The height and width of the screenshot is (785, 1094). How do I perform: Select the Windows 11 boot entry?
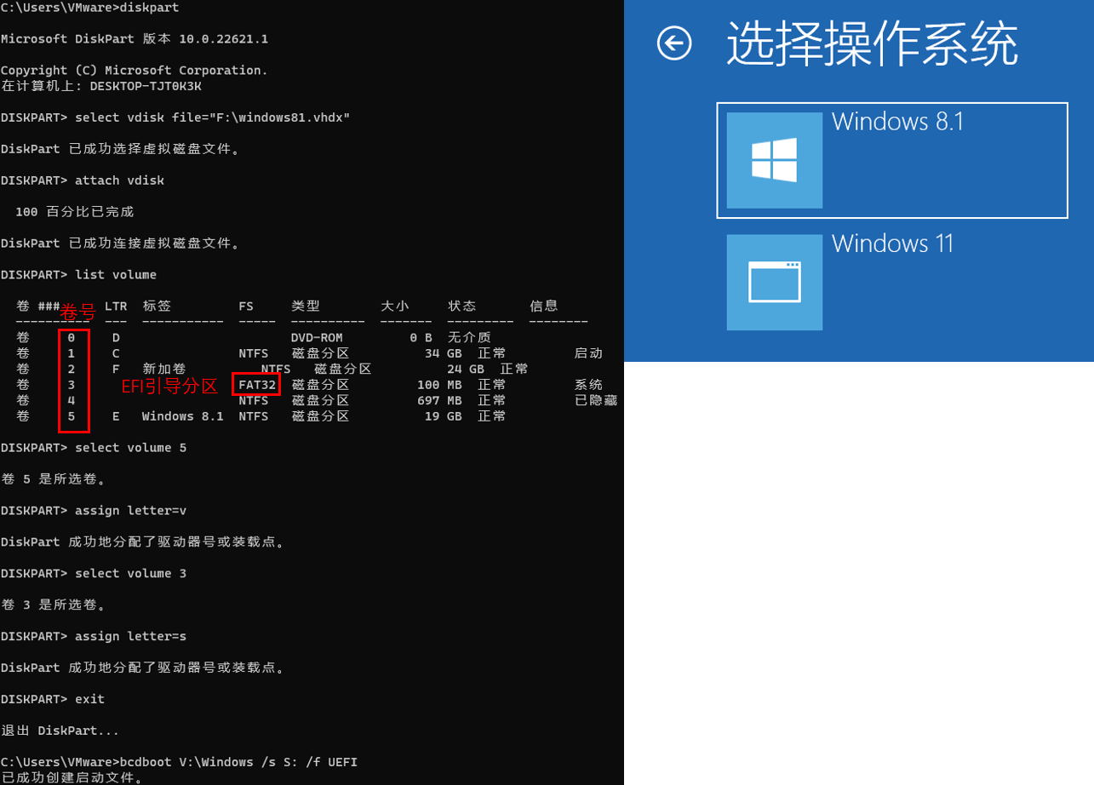tap(892, 282)
